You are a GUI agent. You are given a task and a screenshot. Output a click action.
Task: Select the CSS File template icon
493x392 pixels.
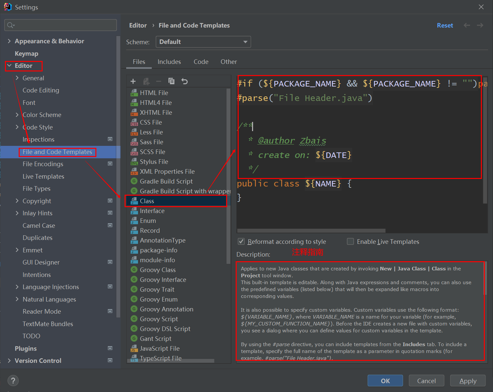(x=134, y=122)
